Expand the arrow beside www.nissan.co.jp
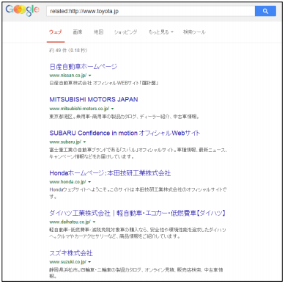Screen dimensions: 285x284 (x=90, y=76)
